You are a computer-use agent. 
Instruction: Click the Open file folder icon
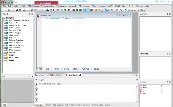coord(9,10)
